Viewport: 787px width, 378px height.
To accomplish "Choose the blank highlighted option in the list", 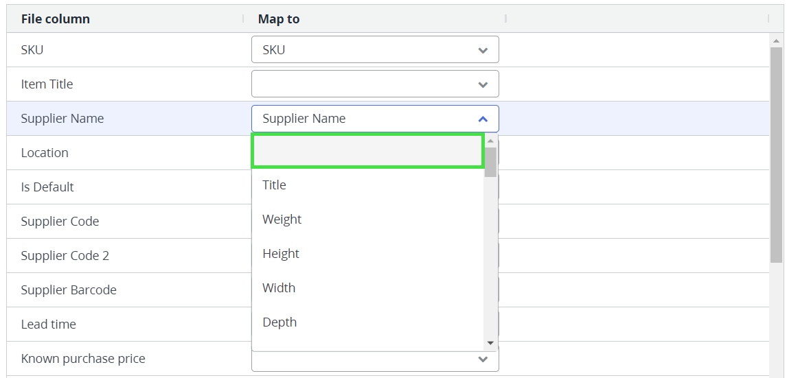I will pos(368,151).
